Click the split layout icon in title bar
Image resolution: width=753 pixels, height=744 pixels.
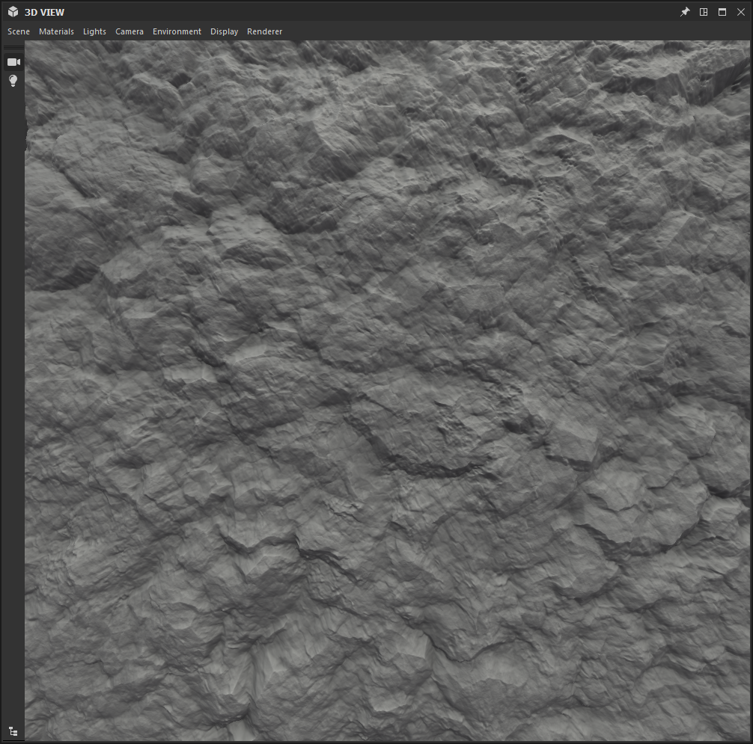(x=704, y=12)
